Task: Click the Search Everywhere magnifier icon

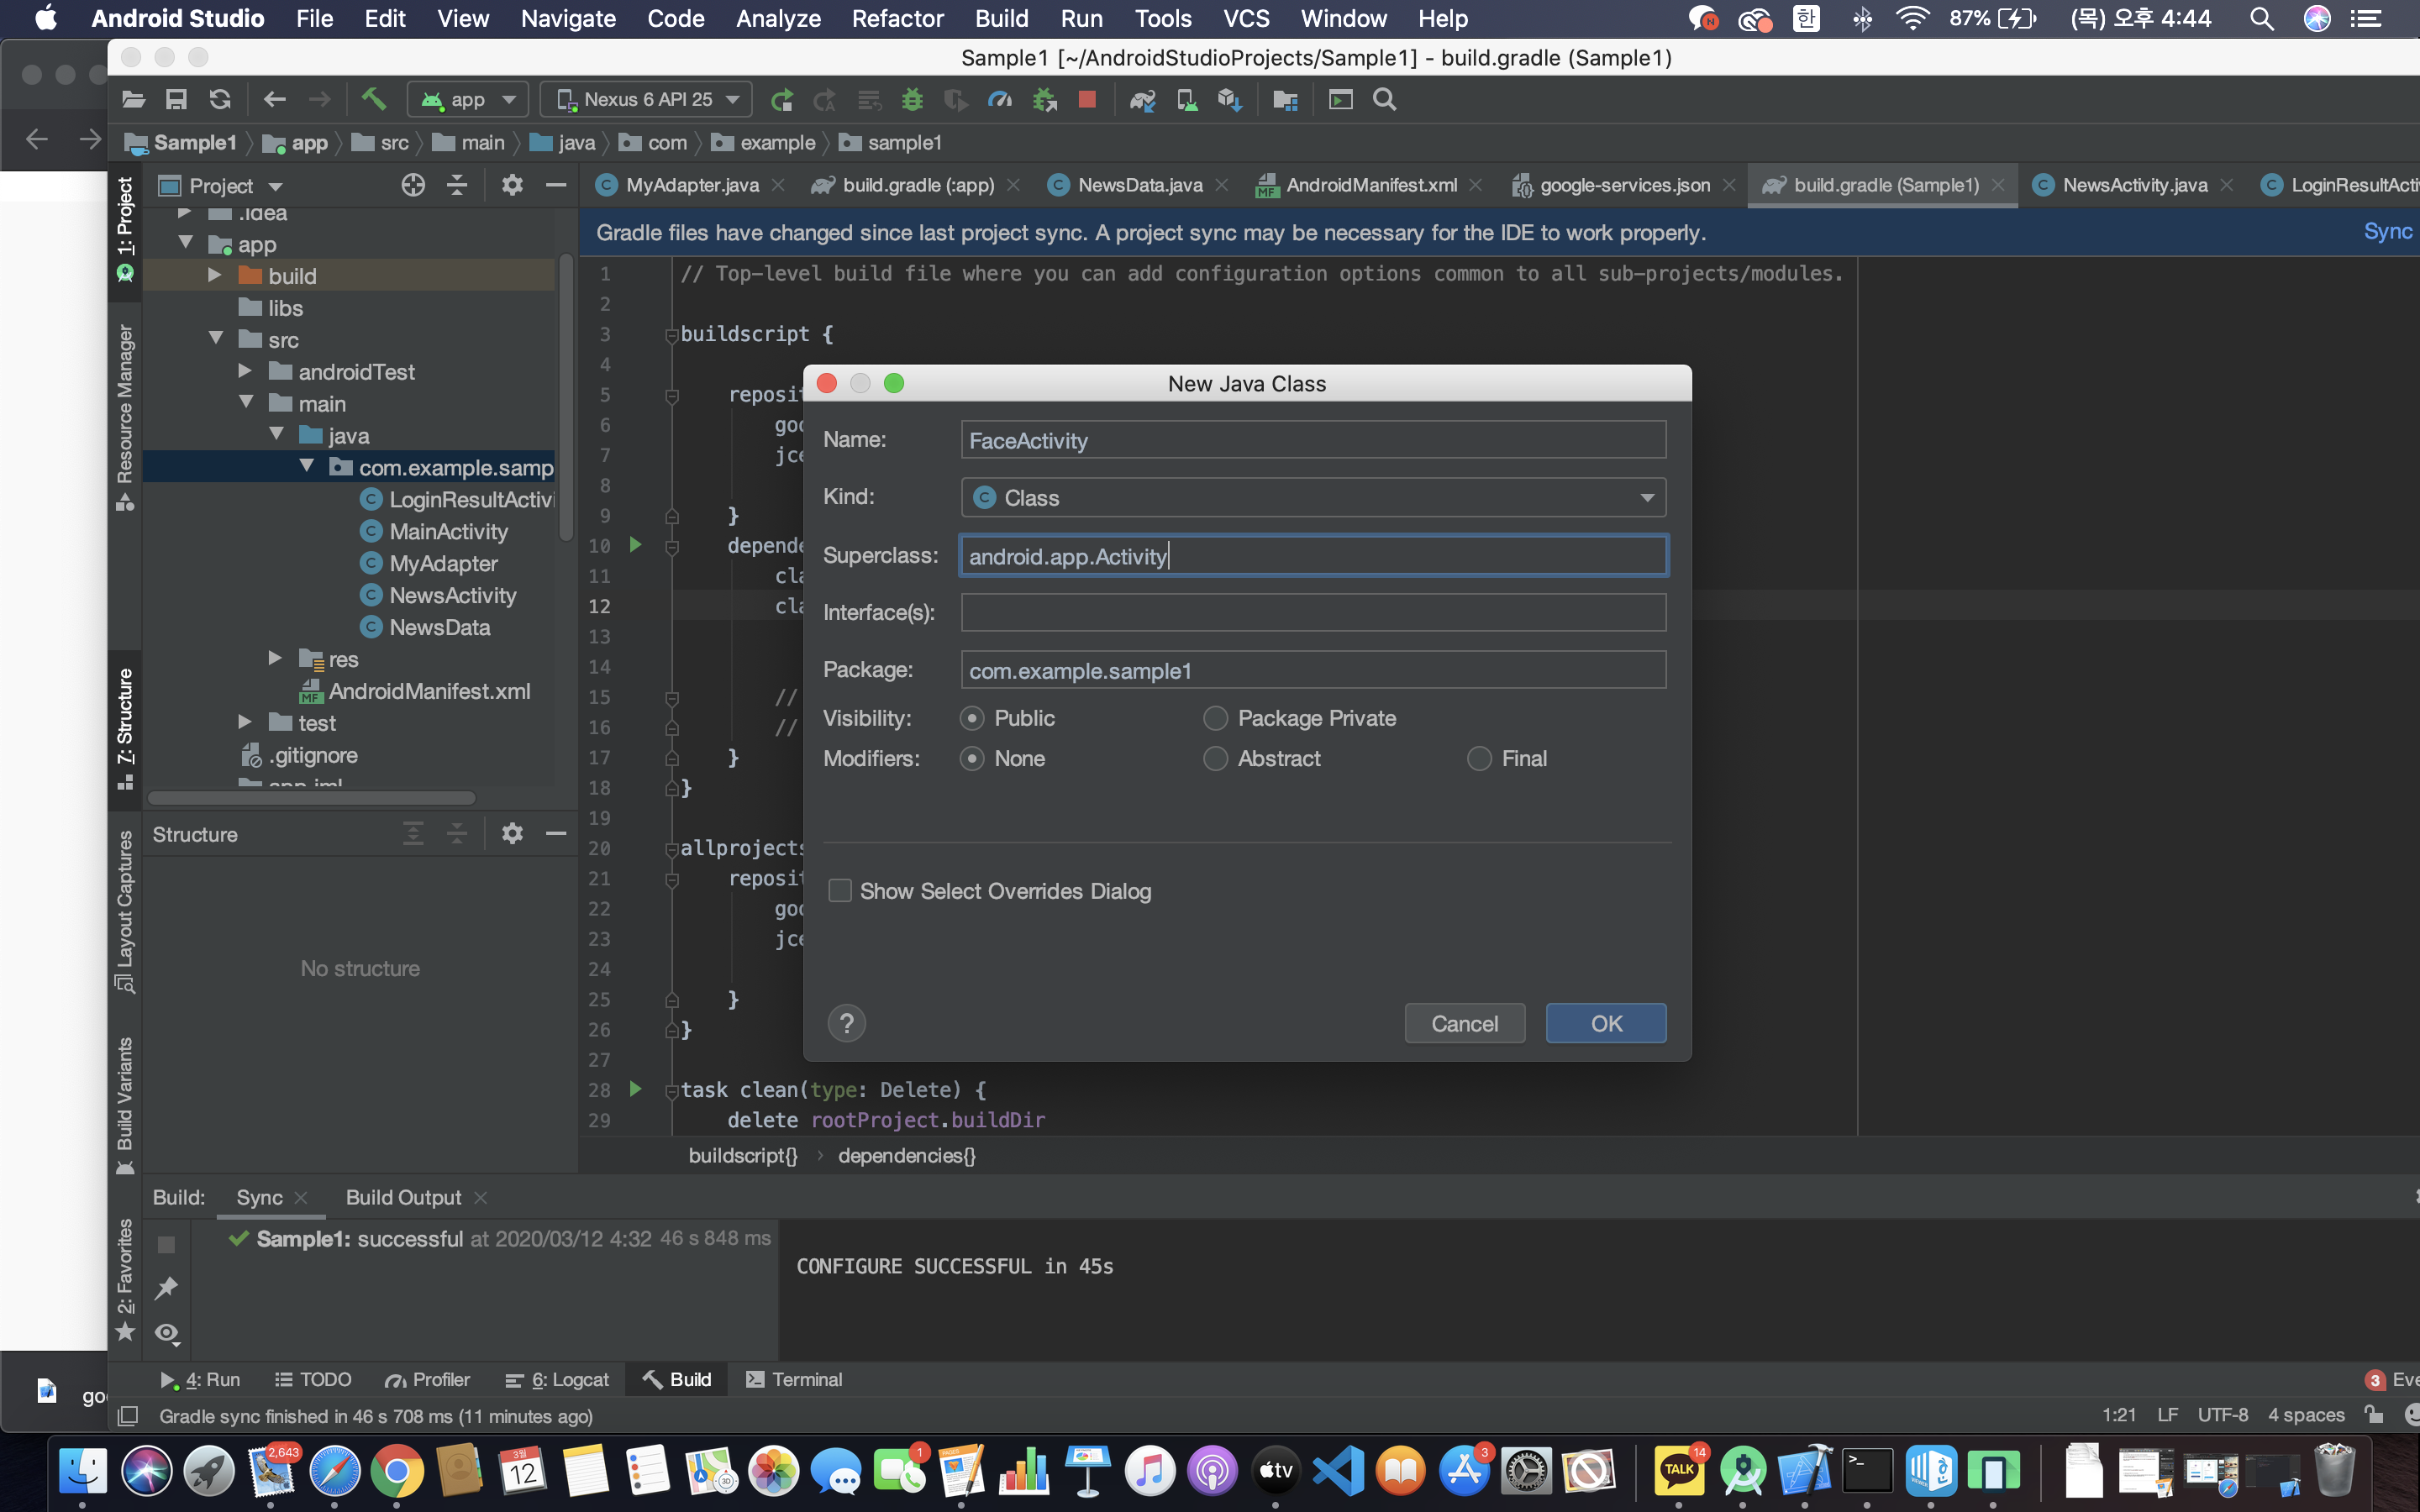Action: coord(1384,99)
